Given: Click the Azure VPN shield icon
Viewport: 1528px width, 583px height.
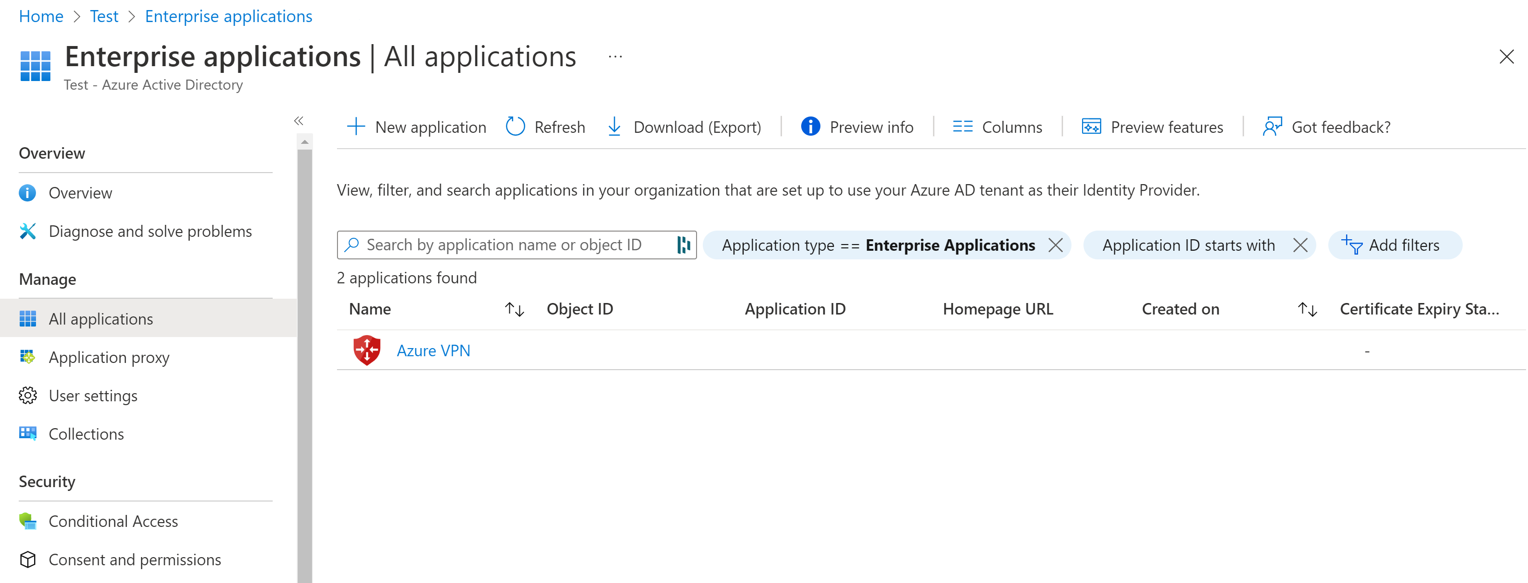Looking at the screenshot, I should coord(367,350).
